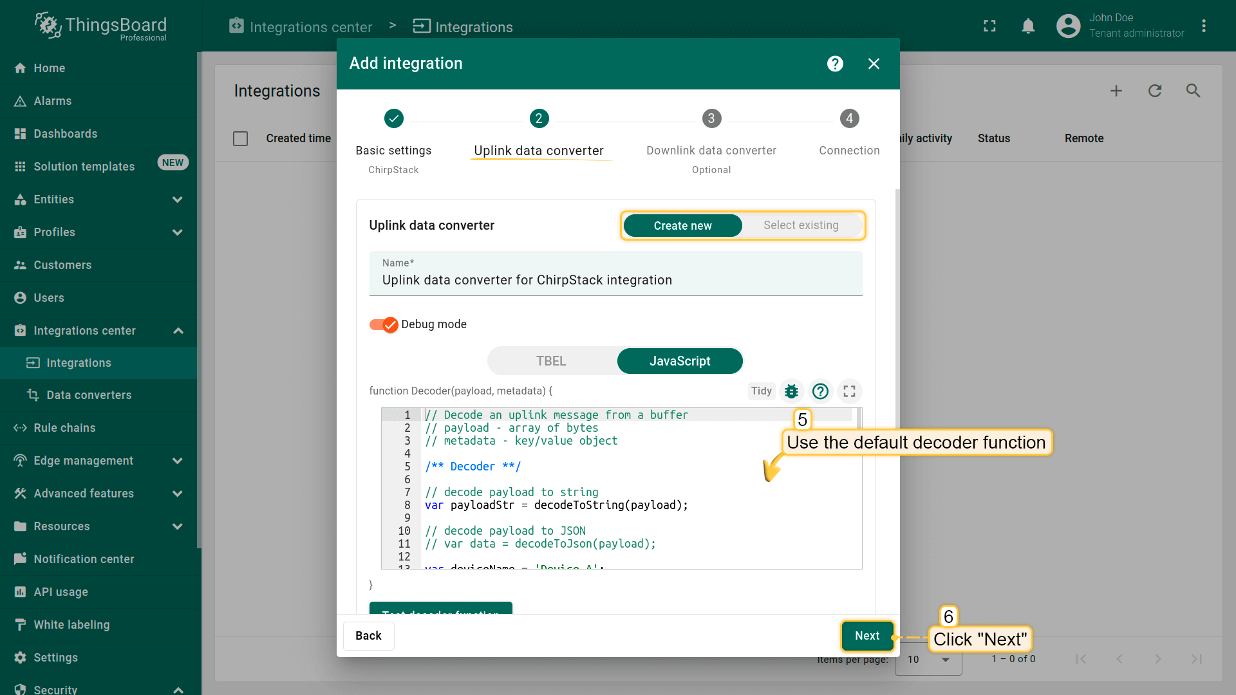Open White labeling in the sidebar
The width and height of the screenshot is (1236, 695).
pyautogui.click(x=98, y=625)
